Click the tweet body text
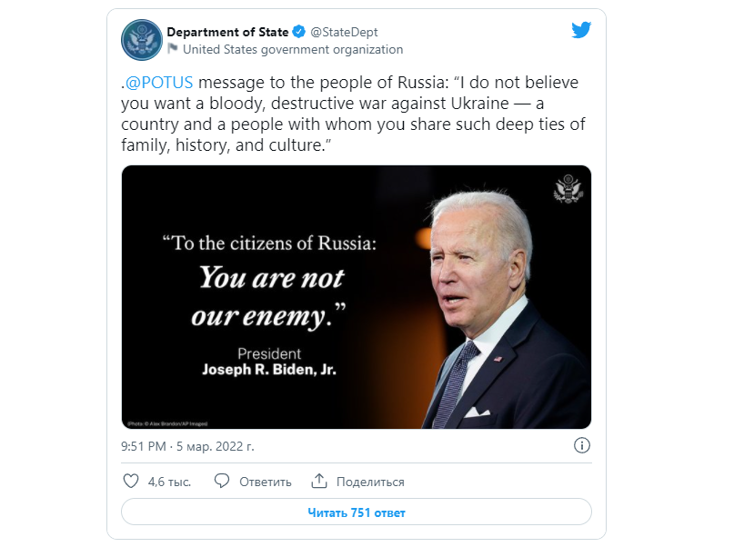Viewport: 734px width, 547px height. (x=353, y=114)
